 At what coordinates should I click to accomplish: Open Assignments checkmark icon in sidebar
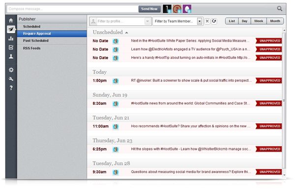11,47
